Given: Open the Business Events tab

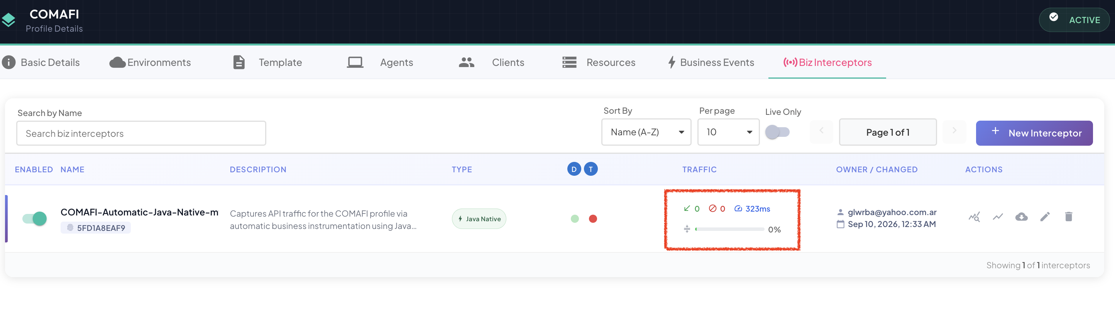Looking at the screenshot, I should tap(711, 62).
